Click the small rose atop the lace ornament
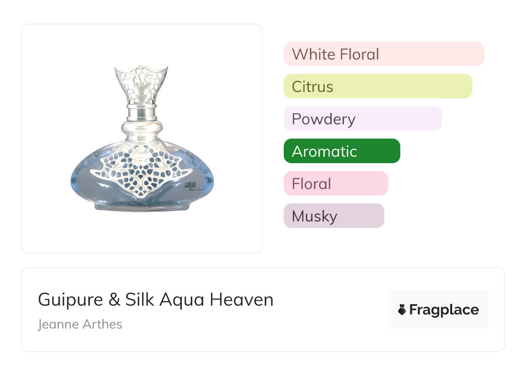The width and height of the screenshot is (526, 373). pos(141,154)
